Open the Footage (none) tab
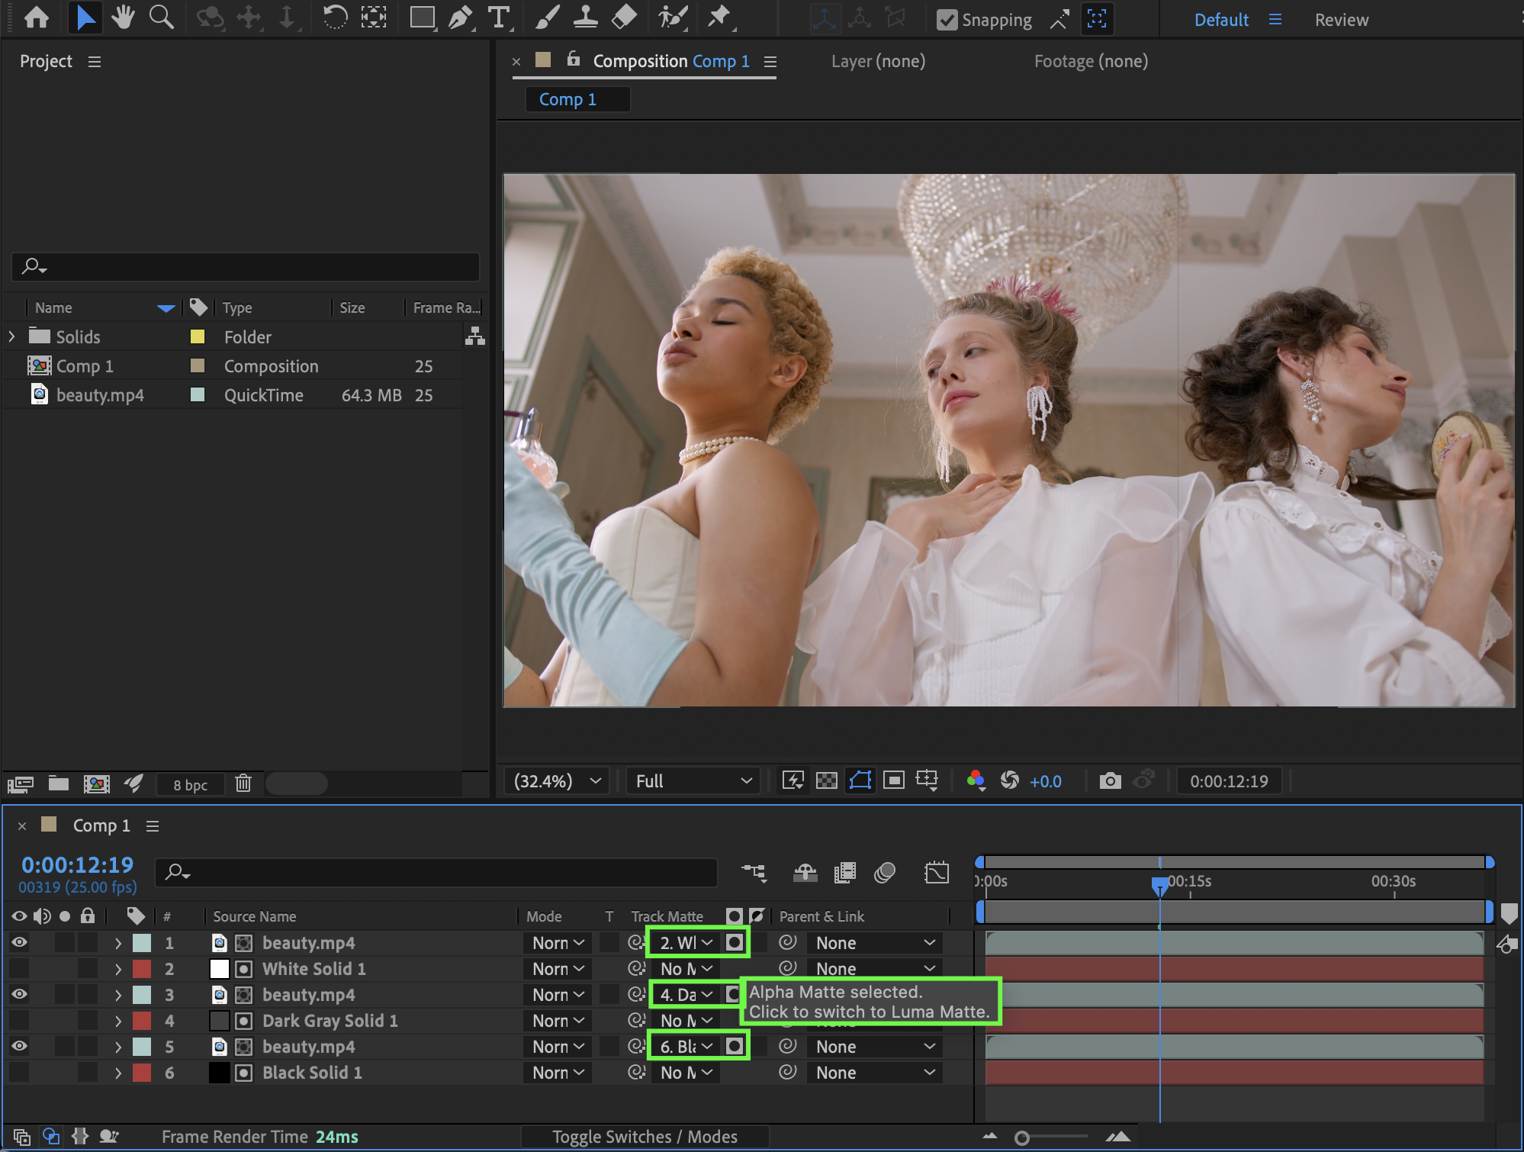 coord(1090,61)
